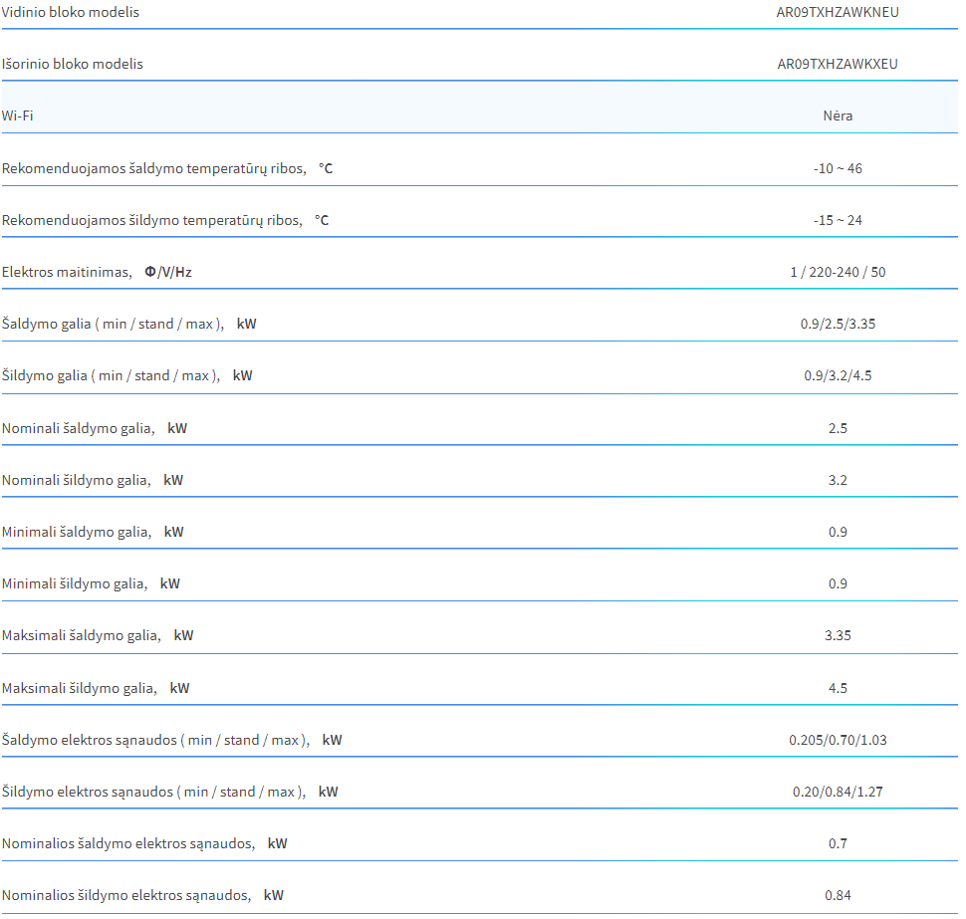Click Maksimali šaldymo galia value 3.35

click(x=838, y=635)
